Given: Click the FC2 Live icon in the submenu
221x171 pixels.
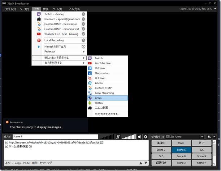Looking at the screenshot, I should pos(90,78).
